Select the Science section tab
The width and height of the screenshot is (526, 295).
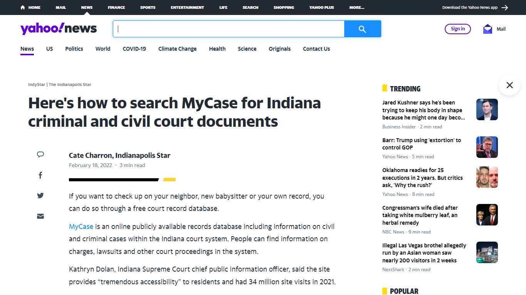pos(247,49)
